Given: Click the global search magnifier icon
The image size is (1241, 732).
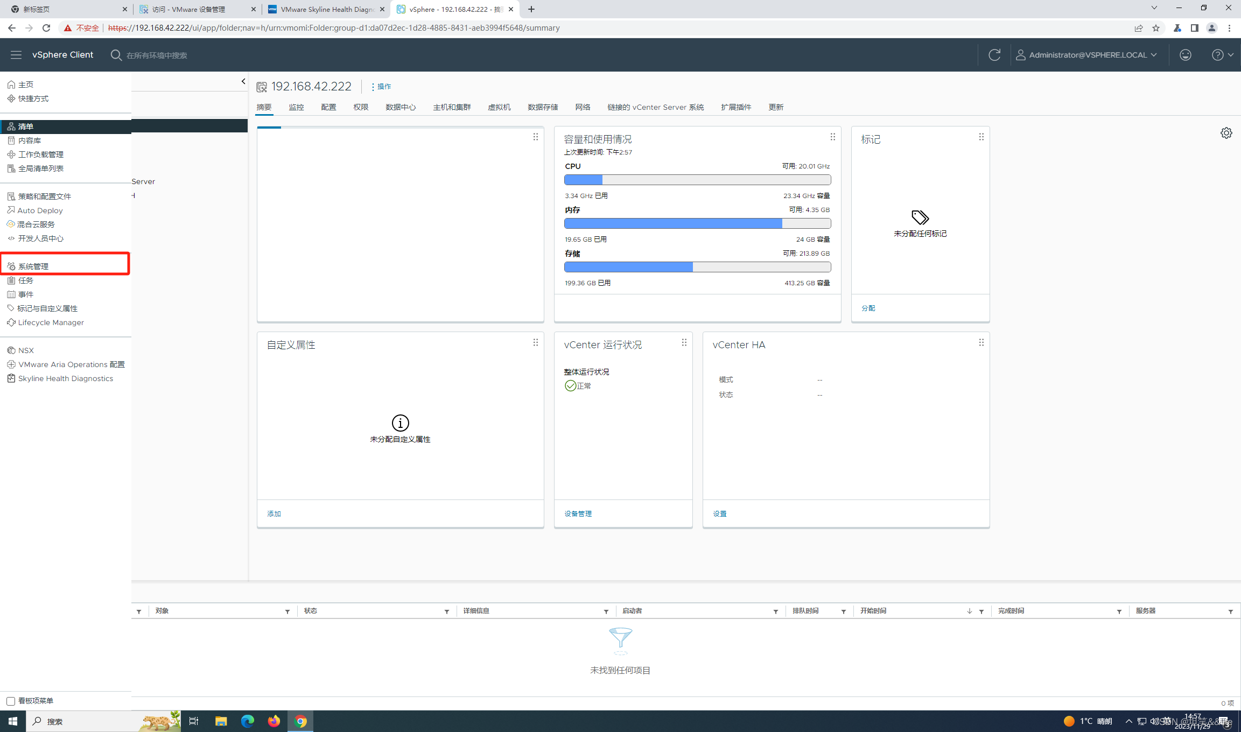Looking at the screenshot, I should 116,55.
